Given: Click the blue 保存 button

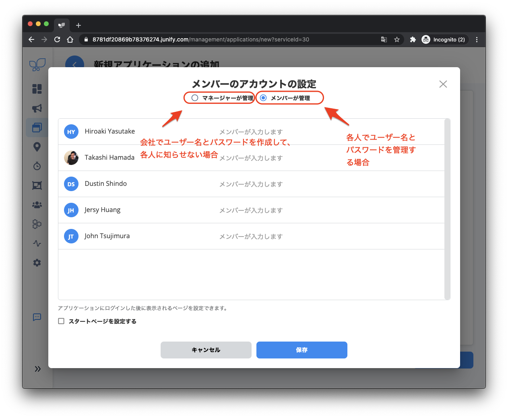Looking at the screenshot, I should (301, 350).
